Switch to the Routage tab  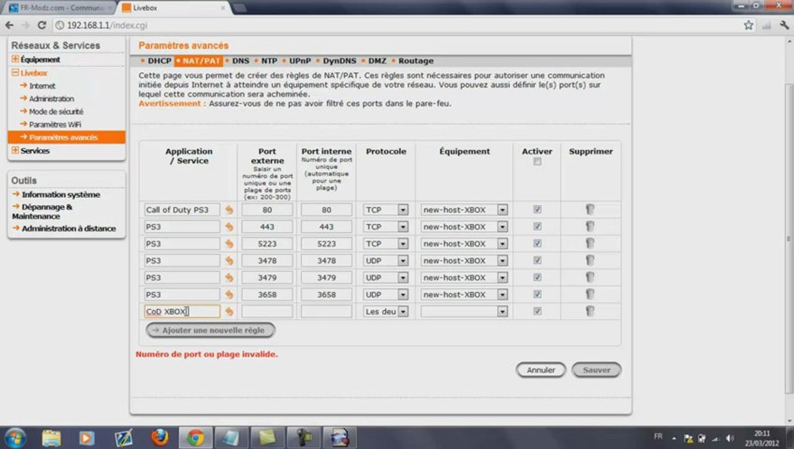tap(416, 61)
